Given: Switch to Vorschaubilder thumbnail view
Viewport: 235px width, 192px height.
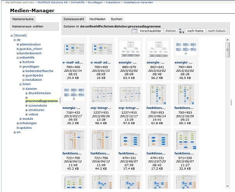Looking at the screenshot, I should (151, 31).
